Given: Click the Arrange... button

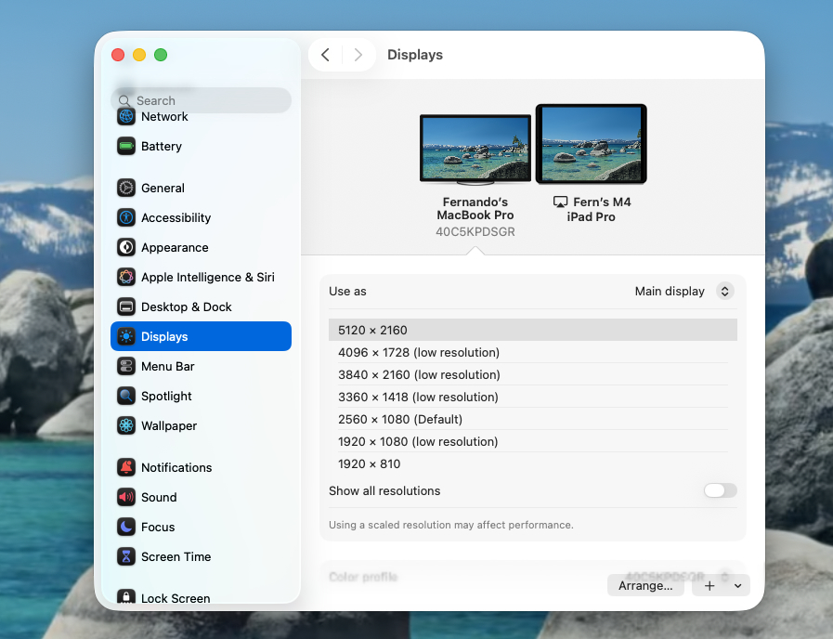Looking at the screenshot, I should point(645,586).
